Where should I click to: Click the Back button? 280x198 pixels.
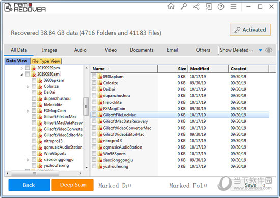point(29,185)
